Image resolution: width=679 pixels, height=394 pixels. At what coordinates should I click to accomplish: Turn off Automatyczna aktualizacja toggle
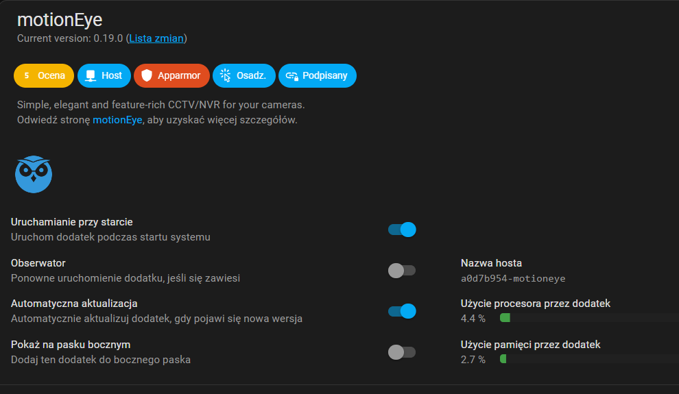point(402,311)
